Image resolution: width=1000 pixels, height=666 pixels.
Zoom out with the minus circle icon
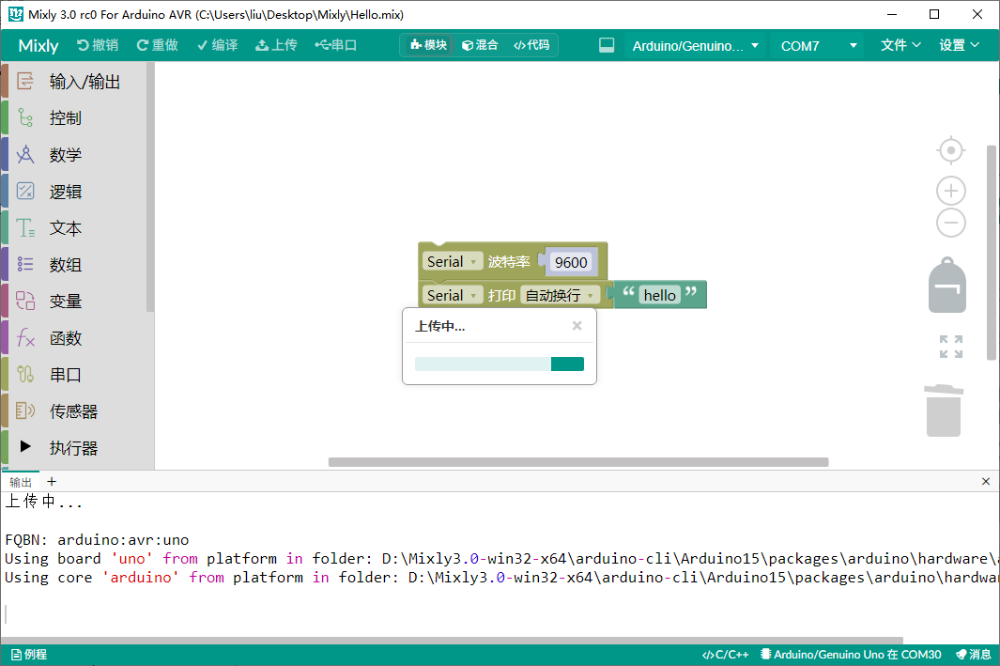(951, 223)
